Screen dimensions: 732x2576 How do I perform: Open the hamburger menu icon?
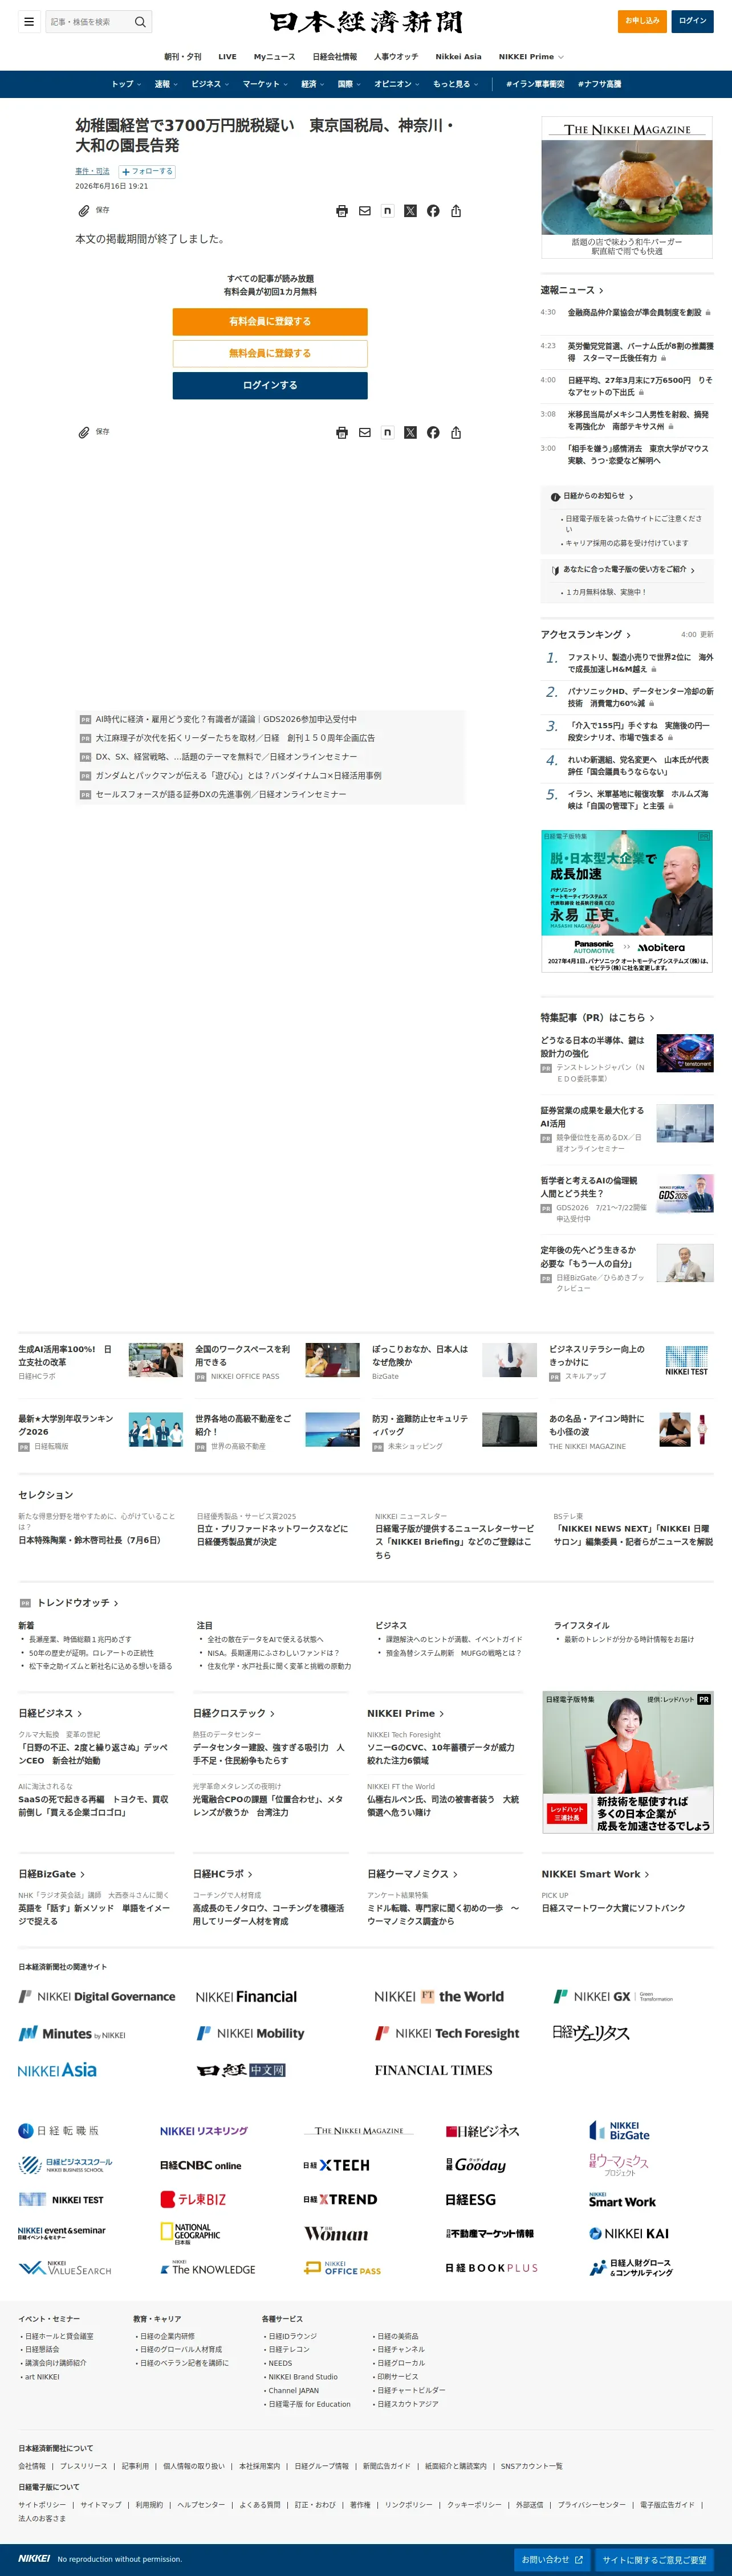coord(29,21)
